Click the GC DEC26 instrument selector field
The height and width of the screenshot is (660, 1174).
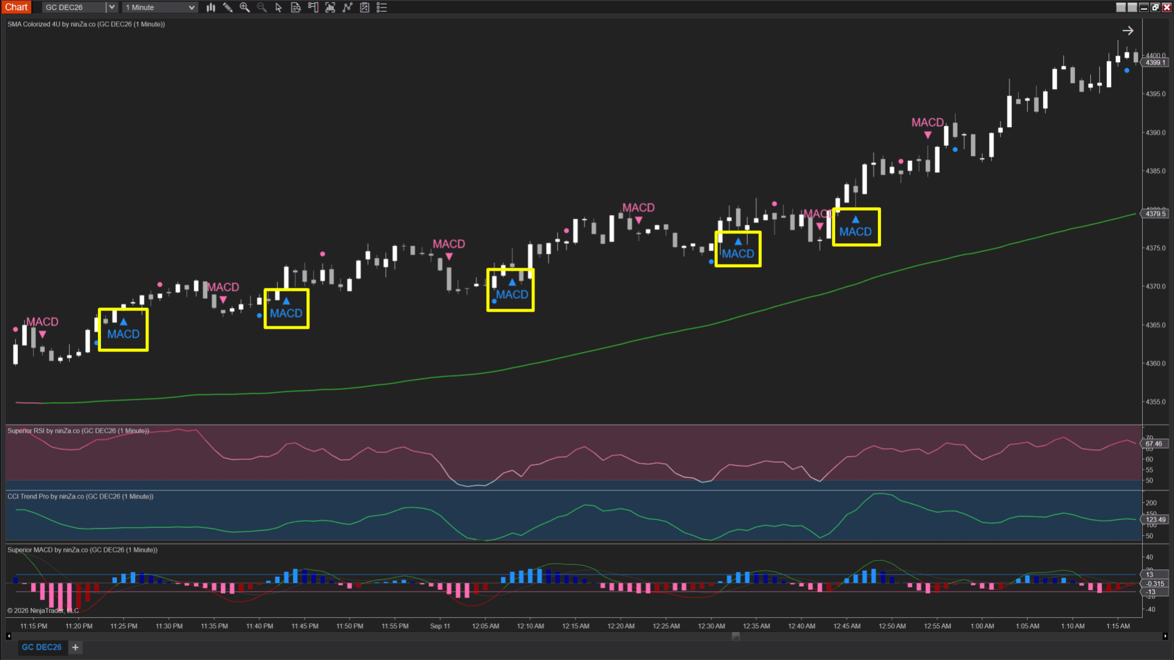[x=74, y=7]
